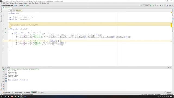Viewport: 174px width, 98px height.
Task: Run with coverage from the top toolbar
Action: (x=155, y=5)
